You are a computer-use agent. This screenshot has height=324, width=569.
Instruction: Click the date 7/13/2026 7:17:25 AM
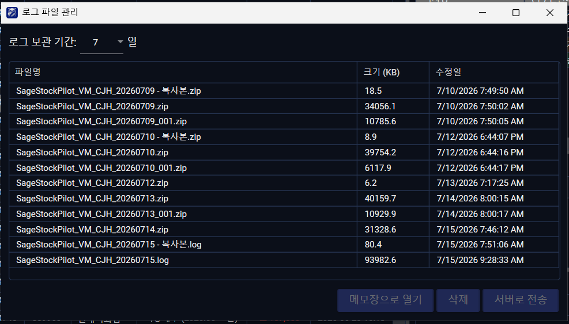480,183
